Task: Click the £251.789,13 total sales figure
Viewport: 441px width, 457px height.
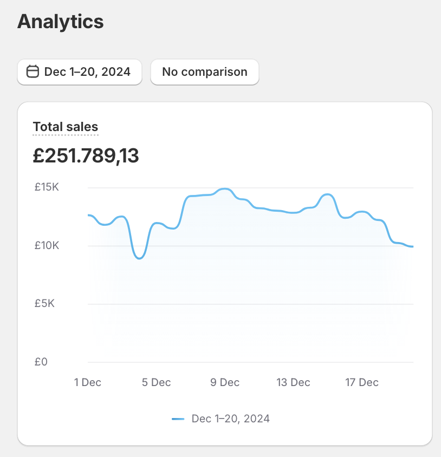Action: [86, 156]
